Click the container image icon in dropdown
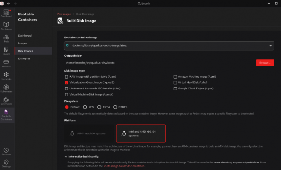Viewport: 281px width, 170px height. (x=67, y=45)
